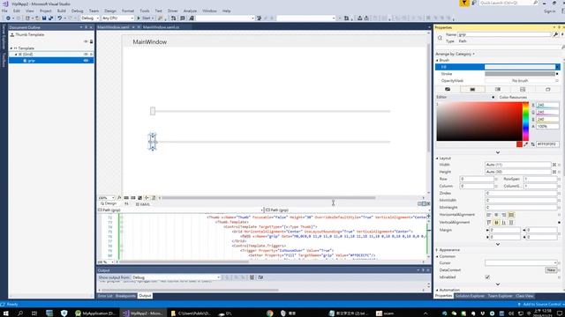Open the Windows Start button

click(x=6, y=313)
